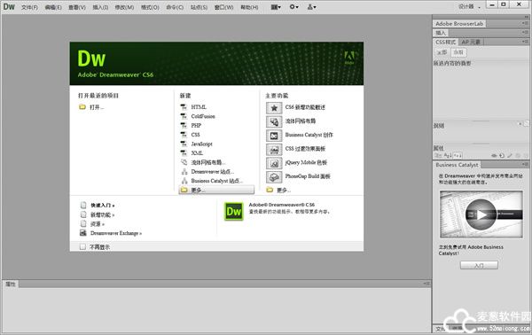This screenshot has width=532, height=335.
Task: Open the 资源 » link
Action: (x=98, y=224)
